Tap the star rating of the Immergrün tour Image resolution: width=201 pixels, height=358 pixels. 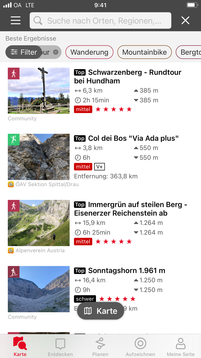click(x=115, y=241)
